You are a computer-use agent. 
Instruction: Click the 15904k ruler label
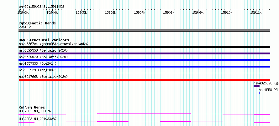coord(52,13)
